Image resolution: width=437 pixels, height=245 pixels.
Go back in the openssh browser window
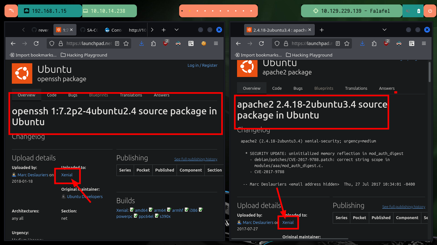(13, 43)
